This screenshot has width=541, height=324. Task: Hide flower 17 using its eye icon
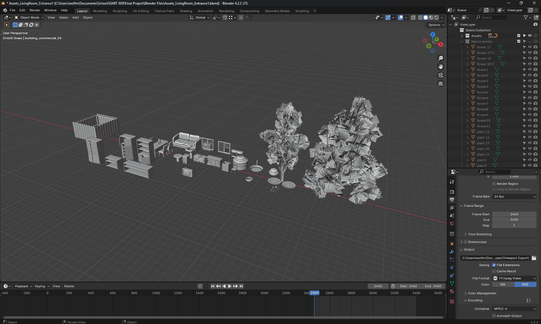[x=530, y=47]
